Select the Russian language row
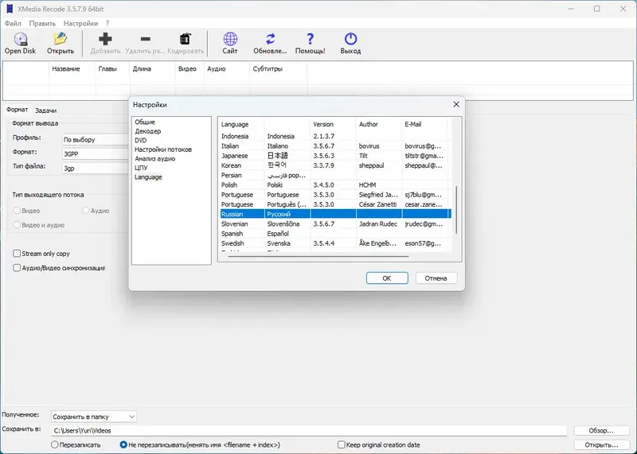 (335, 214)
